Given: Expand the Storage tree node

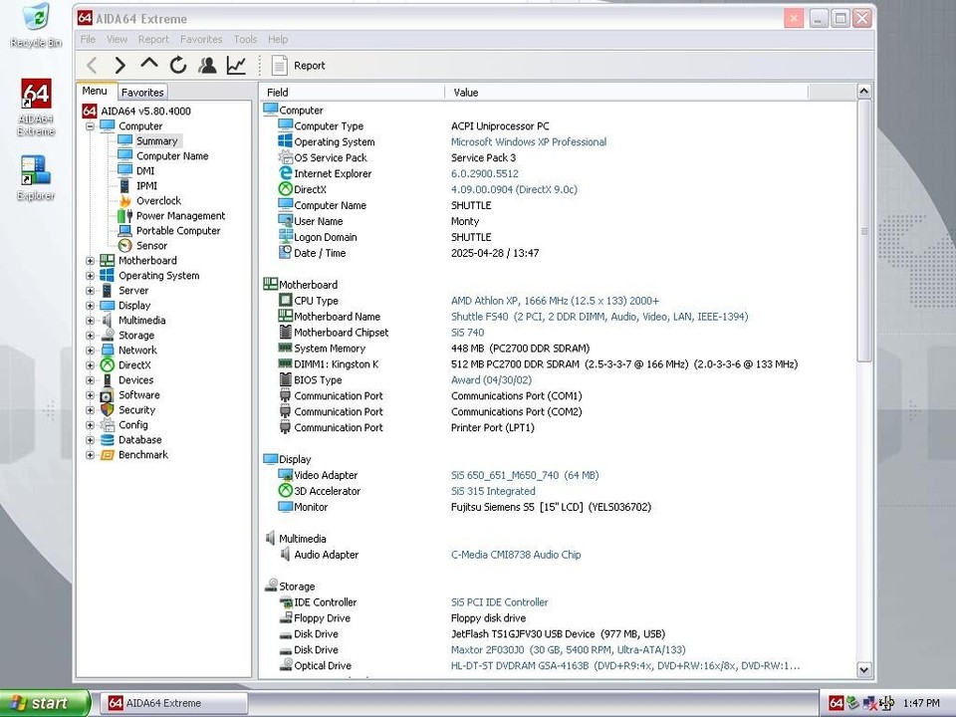Looking at the screenshot, I should 90,335.
